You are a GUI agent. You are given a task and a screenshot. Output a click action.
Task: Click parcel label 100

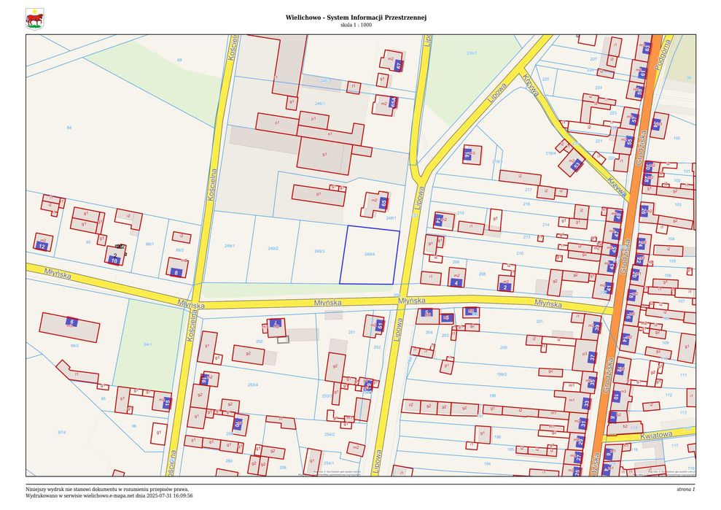677,138
